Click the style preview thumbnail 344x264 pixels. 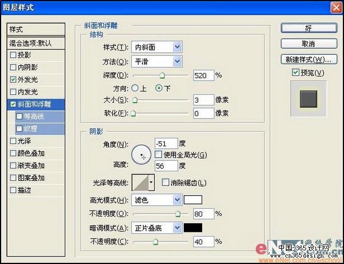tap(308, 98)
